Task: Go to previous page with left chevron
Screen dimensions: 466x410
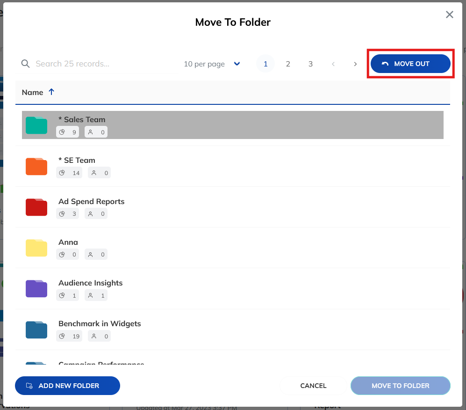Action: [333, 64]
